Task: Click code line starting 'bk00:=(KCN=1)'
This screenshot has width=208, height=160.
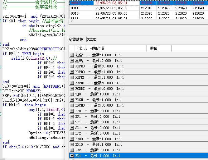Action: (x=34, y=86)
